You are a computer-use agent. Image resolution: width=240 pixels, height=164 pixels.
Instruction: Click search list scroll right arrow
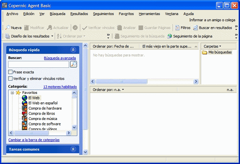[196, 82]
